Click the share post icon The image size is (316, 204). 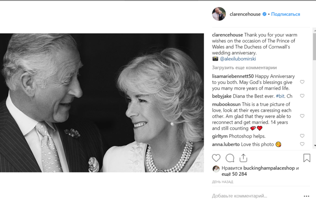coord(243,158)
